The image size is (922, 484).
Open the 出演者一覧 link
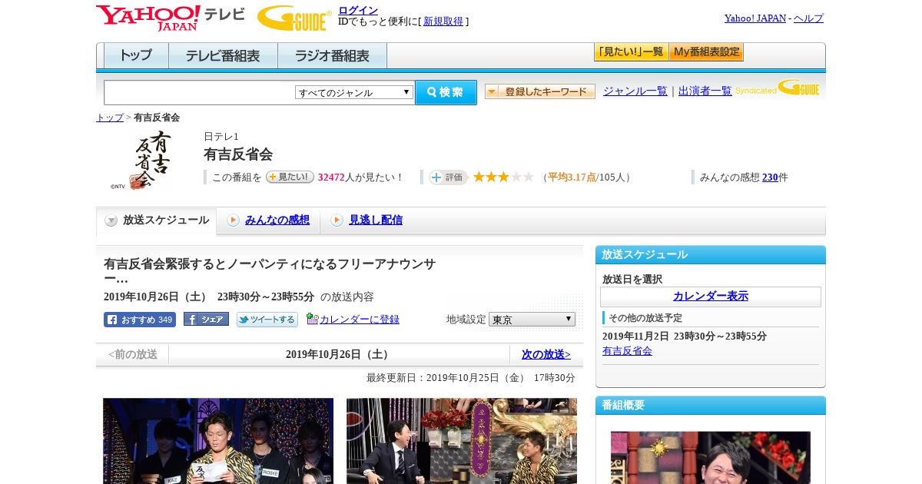pos(705,91)
